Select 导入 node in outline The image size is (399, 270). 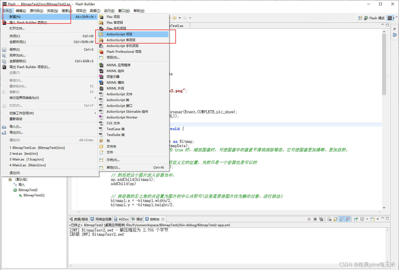[22, 185]
